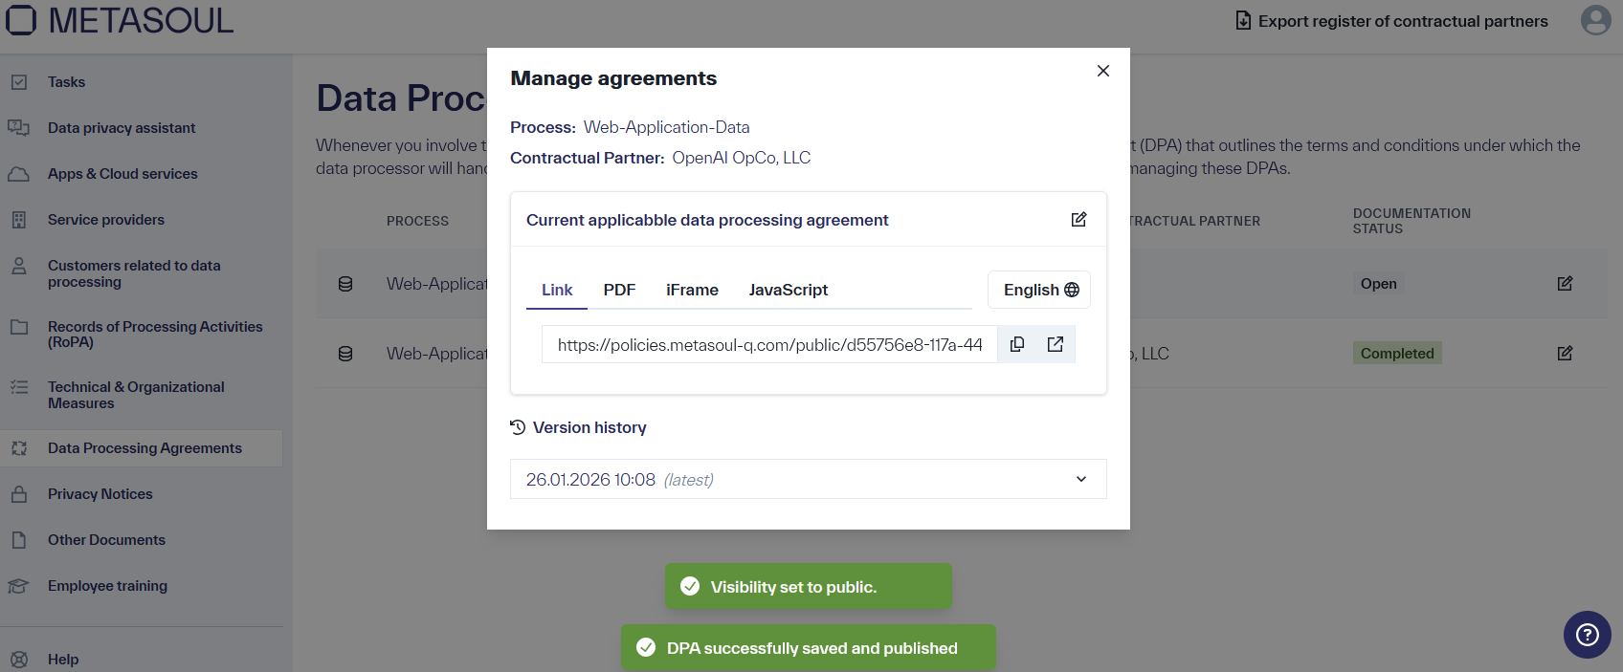Select the Link tab
The width and height of the screenshot is (1623, 672).
(557, 290)
